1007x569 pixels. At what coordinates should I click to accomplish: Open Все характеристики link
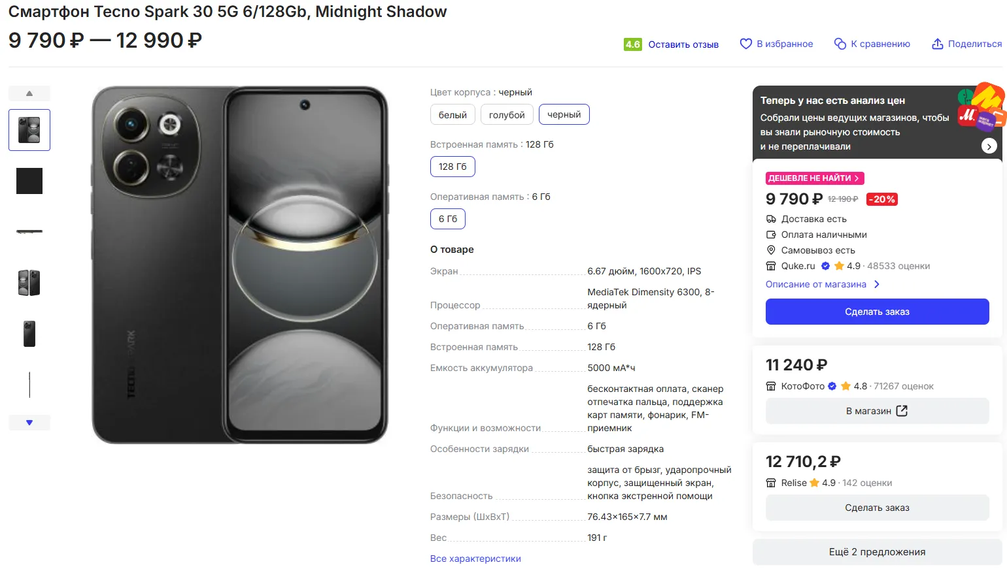point(475,559)
